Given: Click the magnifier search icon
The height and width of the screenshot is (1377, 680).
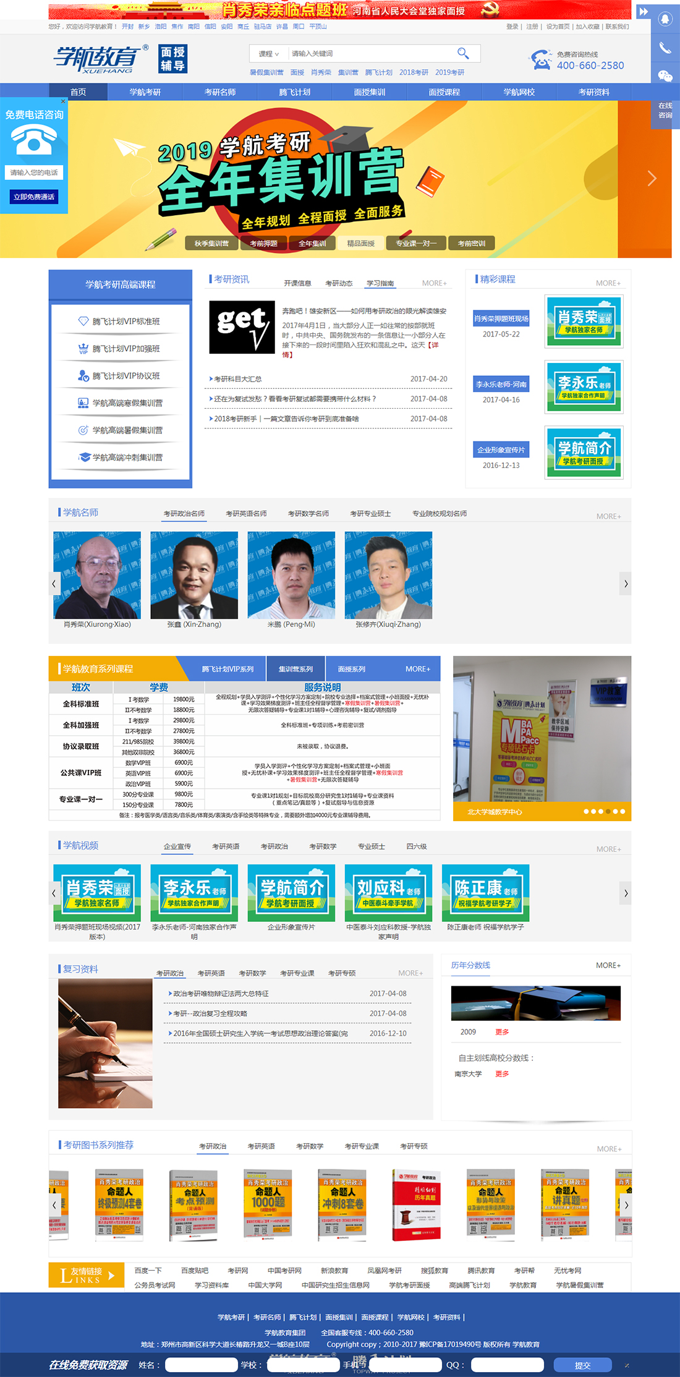Looking at the screenshot, I should click(463, 53).
